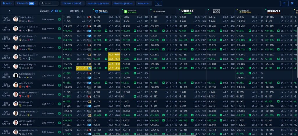Run simulation for Sandy Alcantara row
This screenshot has width=298, height=136.
[59, 113]
